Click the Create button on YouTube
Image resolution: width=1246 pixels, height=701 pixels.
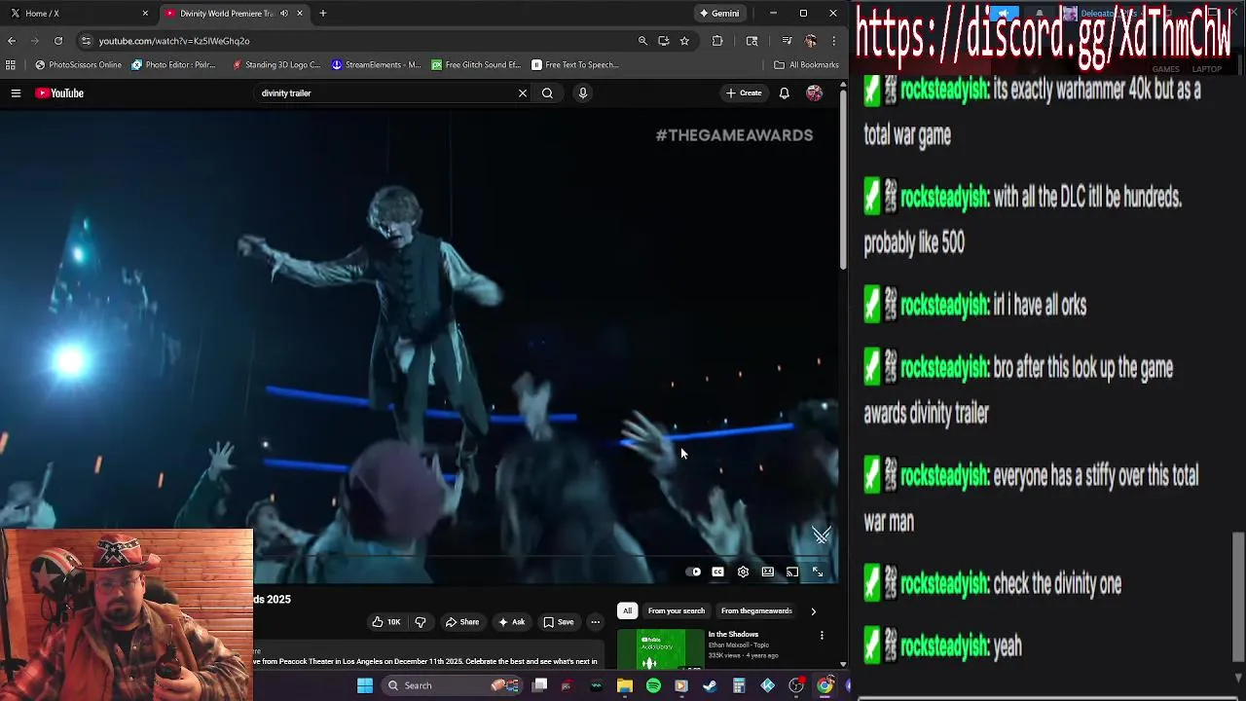[744, 93]
